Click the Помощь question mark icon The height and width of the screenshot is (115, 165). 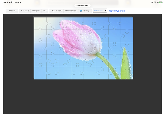click(81, 11)
